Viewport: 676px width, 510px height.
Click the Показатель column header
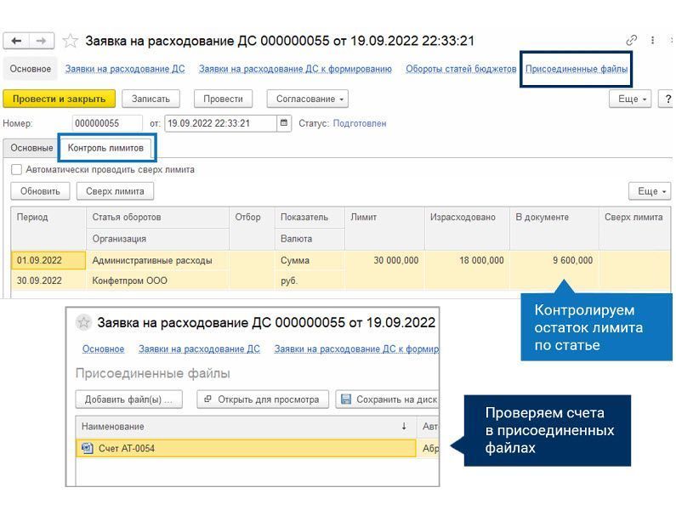[x=310, y=218]
